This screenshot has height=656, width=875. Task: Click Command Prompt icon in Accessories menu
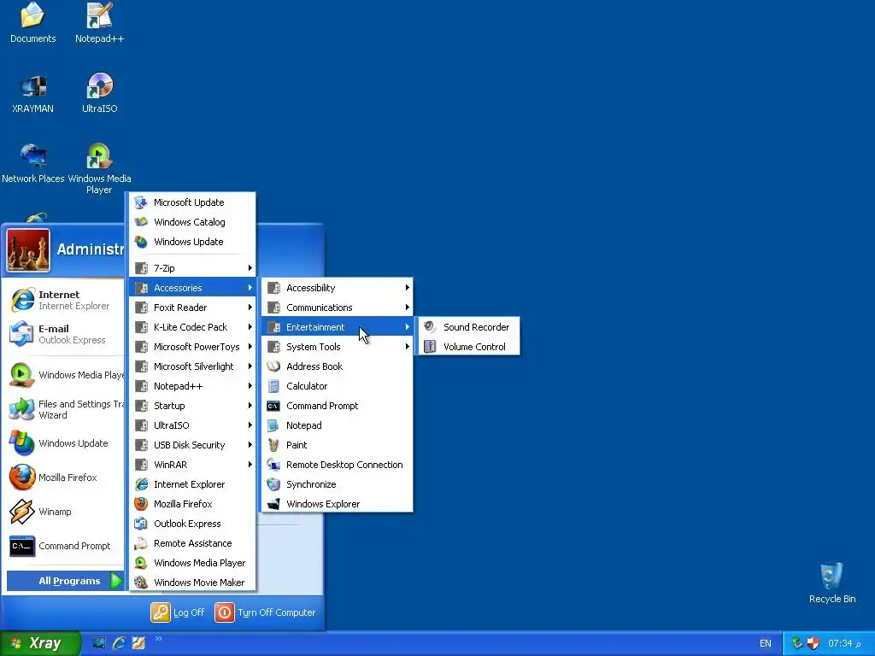coord(273,406)
